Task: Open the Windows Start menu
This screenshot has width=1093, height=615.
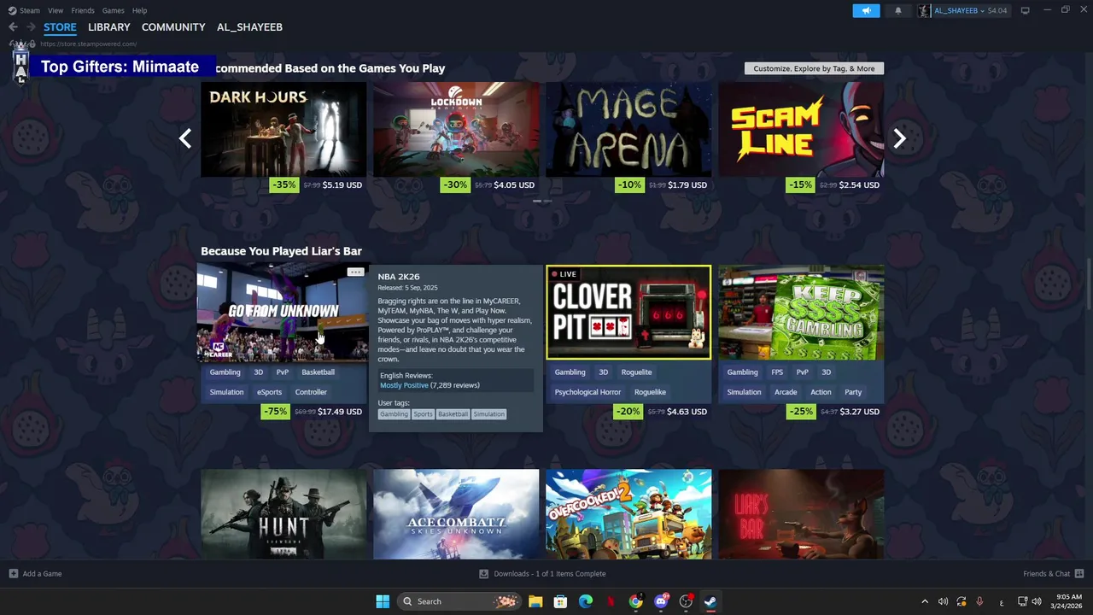Action: point(383,601)
